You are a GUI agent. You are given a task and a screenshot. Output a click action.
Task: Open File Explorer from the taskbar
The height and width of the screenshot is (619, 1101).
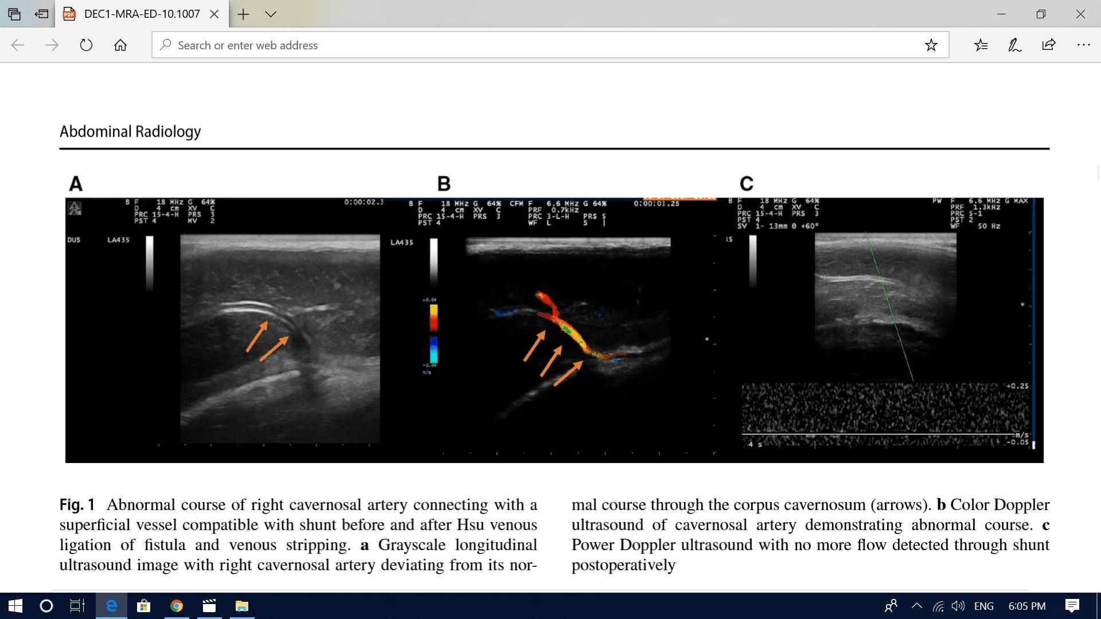pyautogui.click(x=242, y=606)
